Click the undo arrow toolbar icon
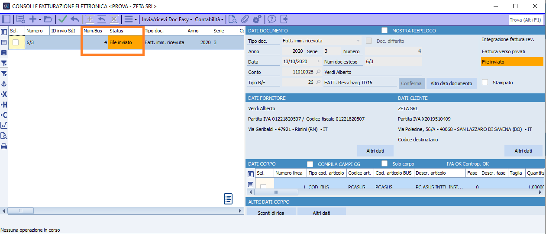 point(75,19)
